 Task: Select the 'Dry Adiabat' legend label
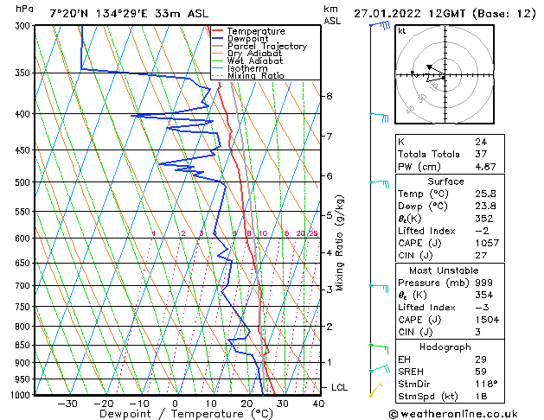(x=254, y=54)
